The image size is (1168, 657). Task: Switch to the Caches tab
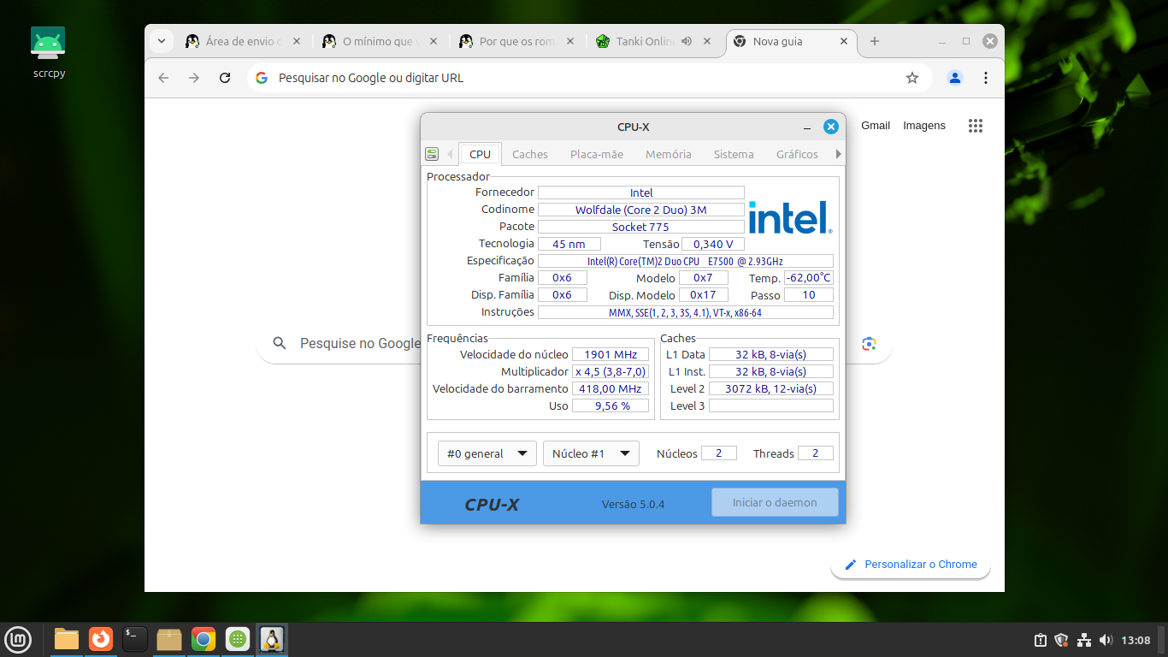pos(530,154)
